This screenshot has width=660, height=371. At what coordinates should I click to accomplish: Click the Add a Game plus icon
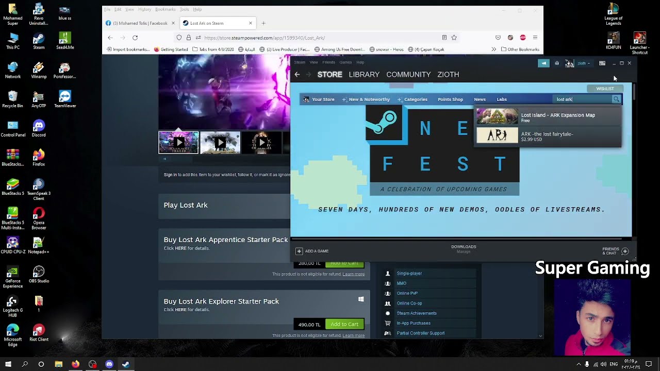pyautogui.click(x=299, y=251)
